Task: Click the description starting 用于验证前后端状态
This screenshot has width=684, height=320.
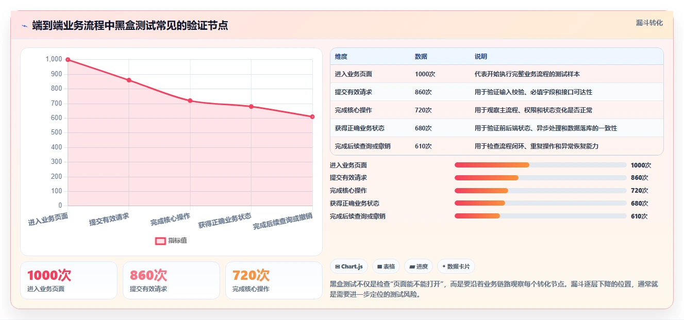Action: [546, 128]
